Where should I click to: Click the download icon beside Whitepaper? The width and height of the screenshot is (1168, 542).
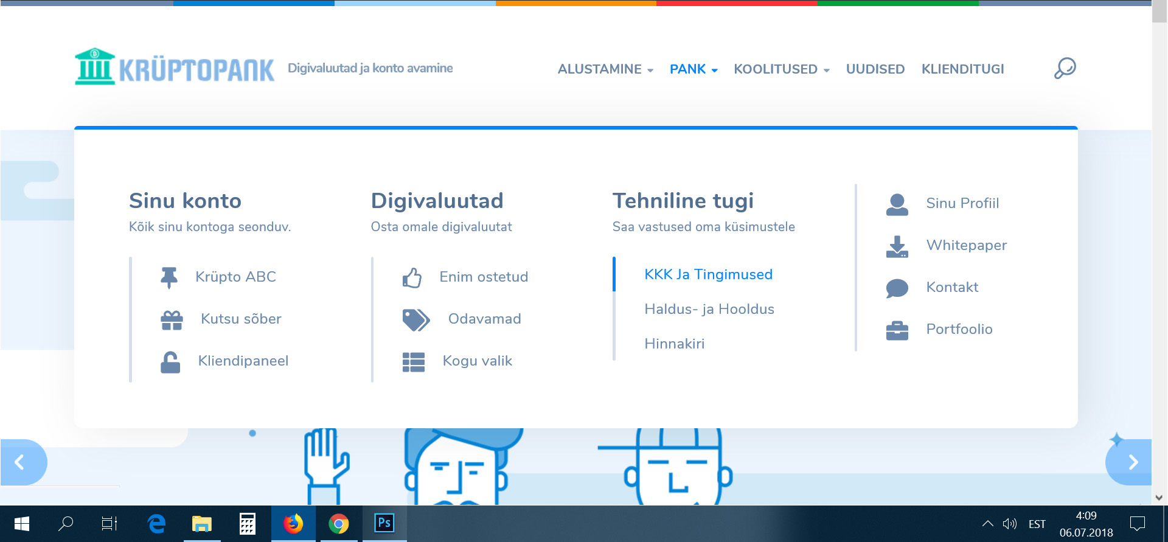tap(897, 246)
